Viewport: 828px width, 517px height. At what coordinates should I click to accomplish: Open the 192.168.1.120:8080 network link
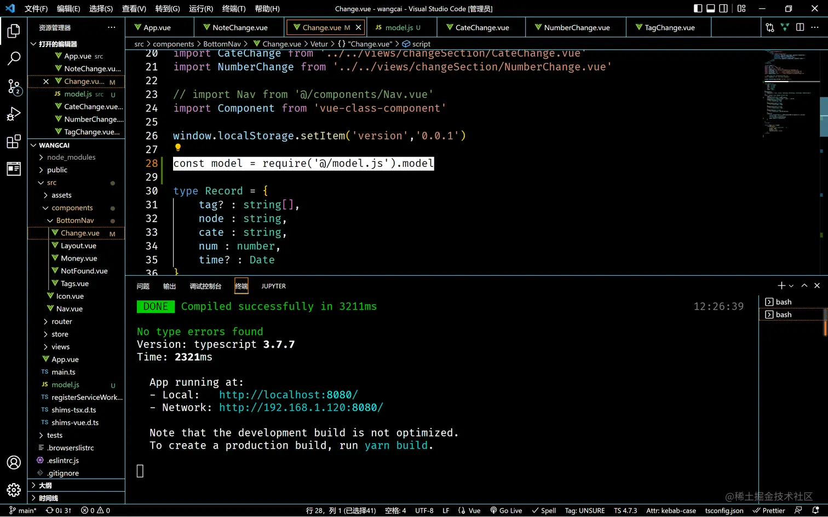pyautogui.click(x=301, y=408)
